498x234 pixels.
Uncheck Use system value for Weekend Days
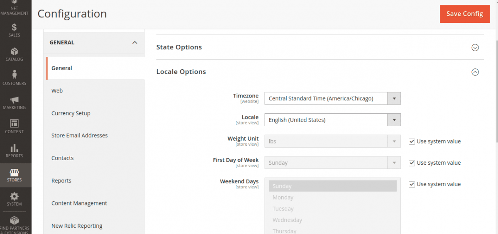pos(412,184)
